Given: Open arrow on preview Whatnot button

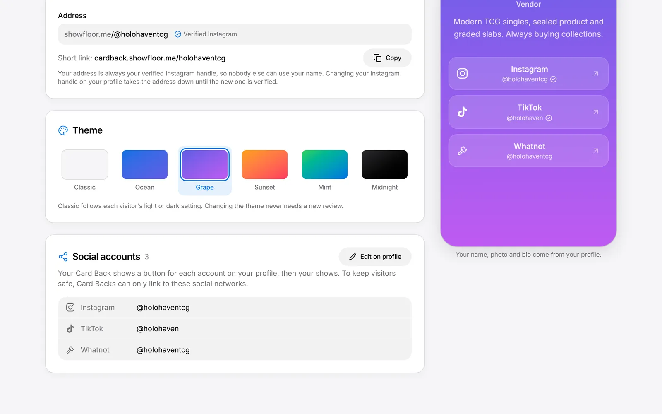Looking at the screenshot, I should [x=596, y=151].
